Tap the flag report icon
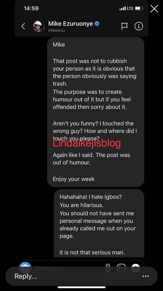163x291 pixels. tap(125, 26)
